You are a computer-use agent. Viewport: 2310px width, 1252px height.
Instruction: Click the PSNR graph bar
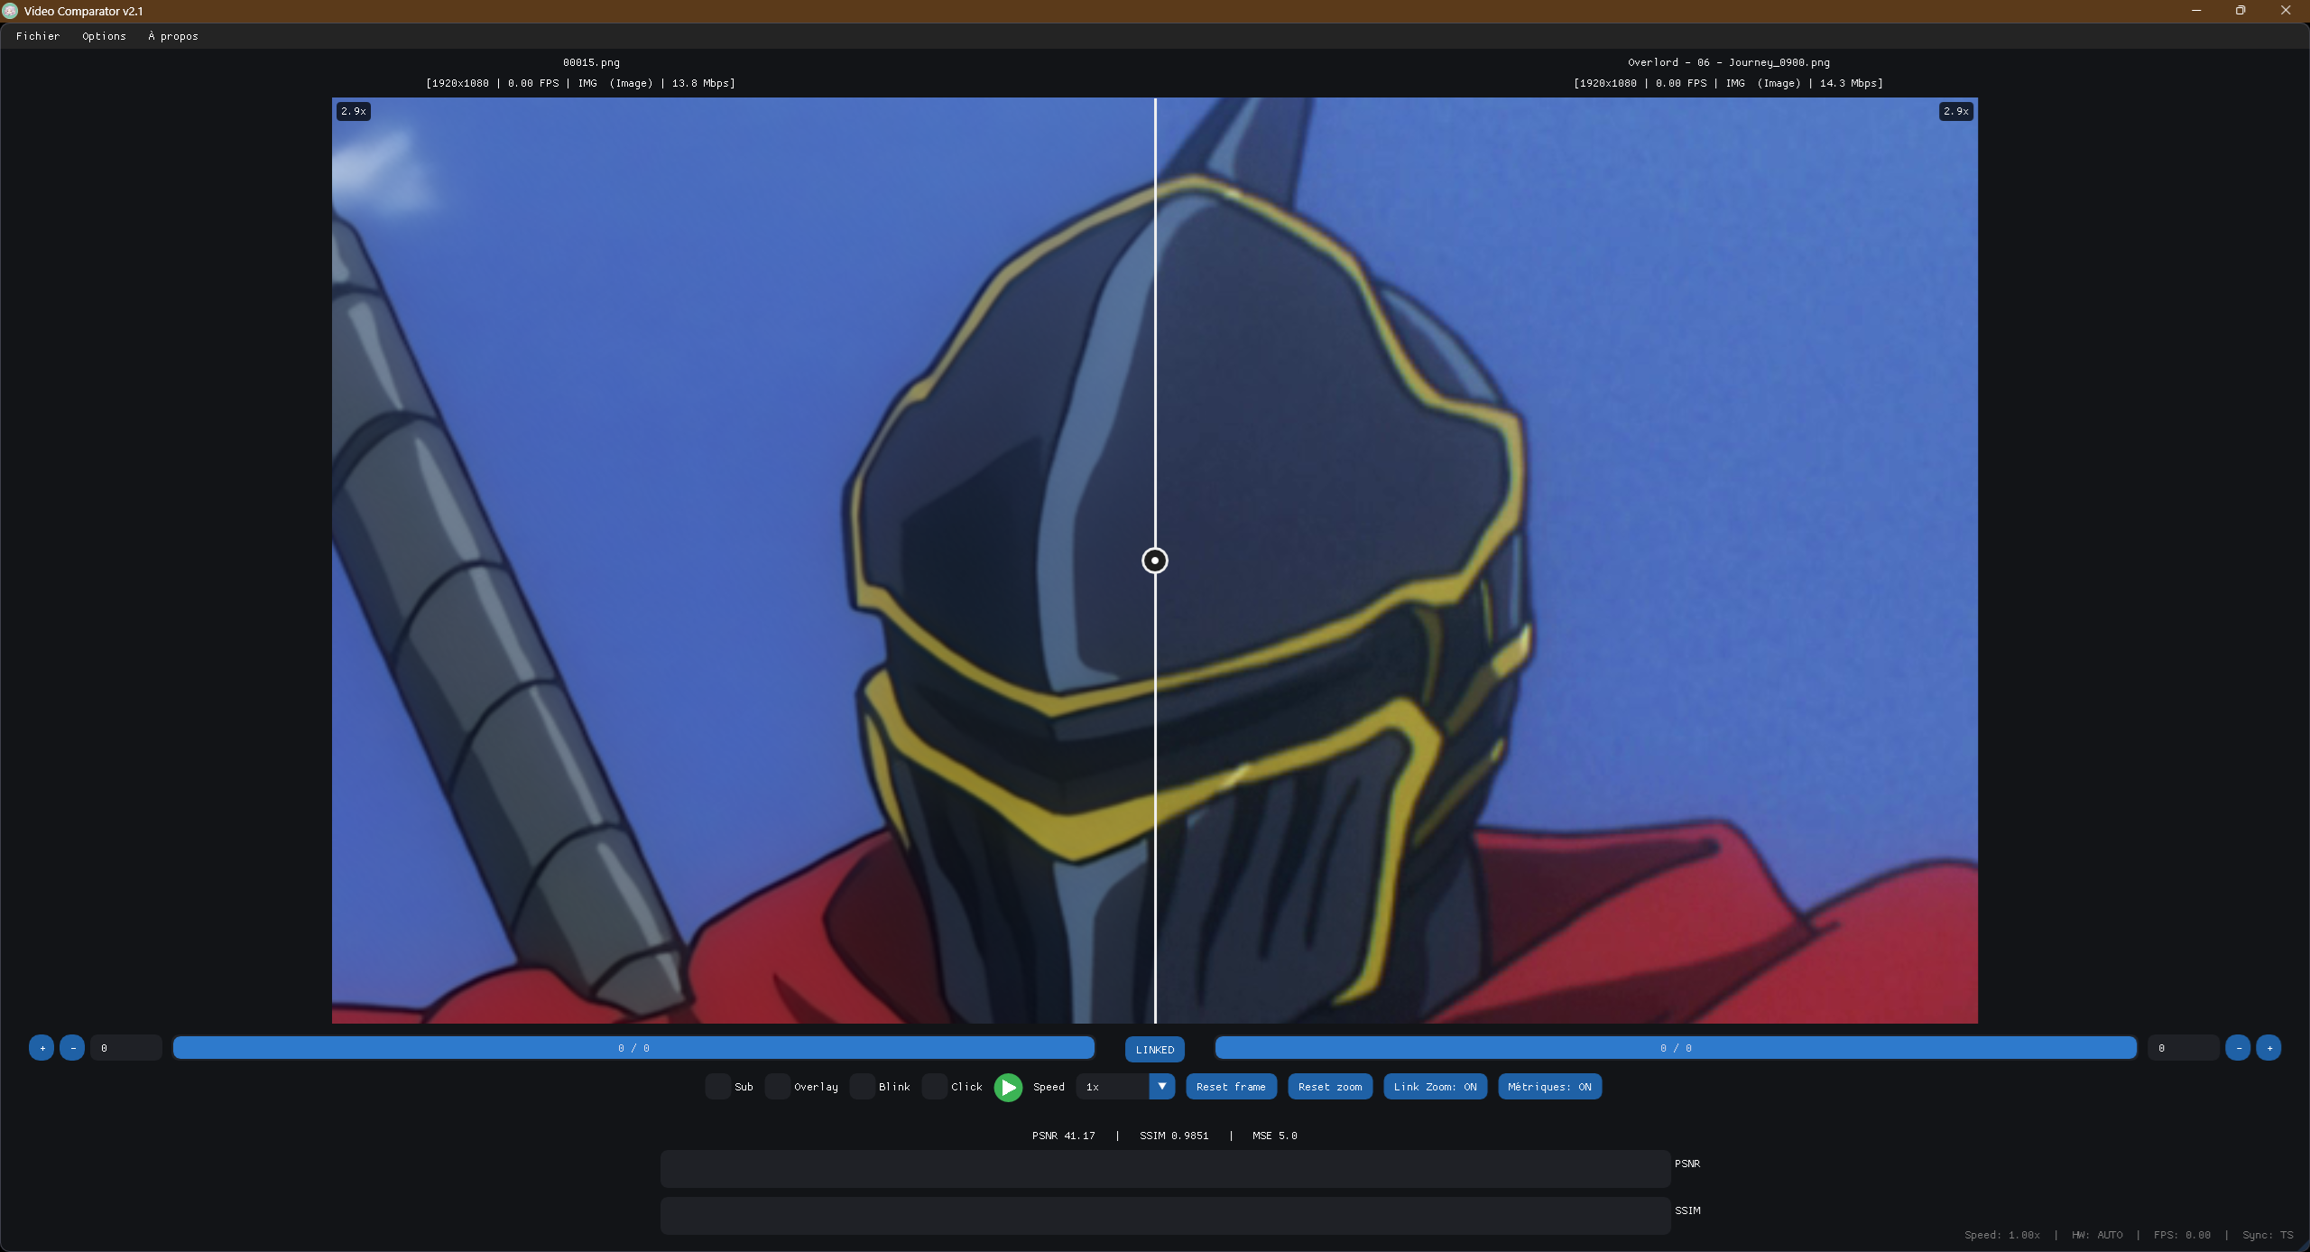1165,1169
